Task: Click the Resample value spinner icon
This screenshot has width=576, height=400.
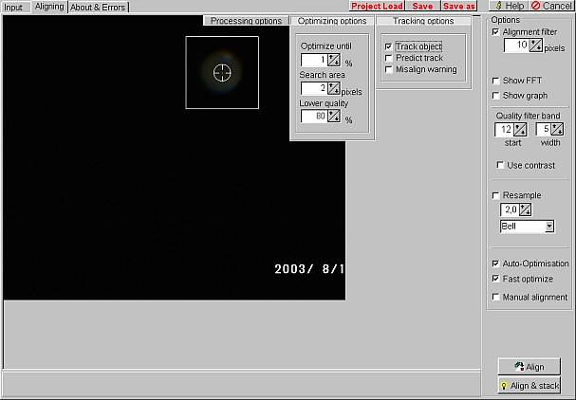Action: pyautogui.click(x=525, y=209)
